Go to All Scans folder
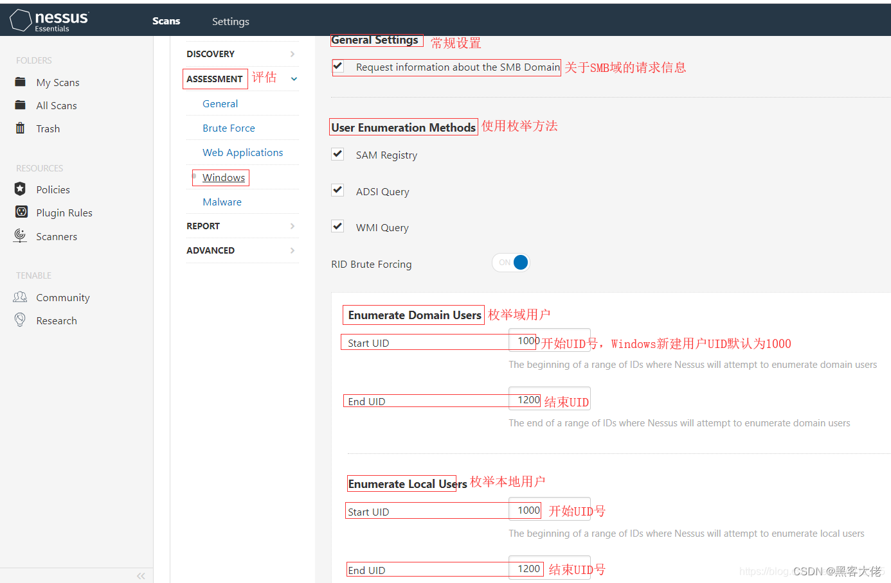 point(57,106)
